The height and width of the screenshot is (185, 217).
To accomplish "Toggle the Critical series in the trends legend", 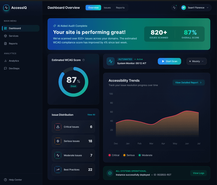I will (114, 155).
